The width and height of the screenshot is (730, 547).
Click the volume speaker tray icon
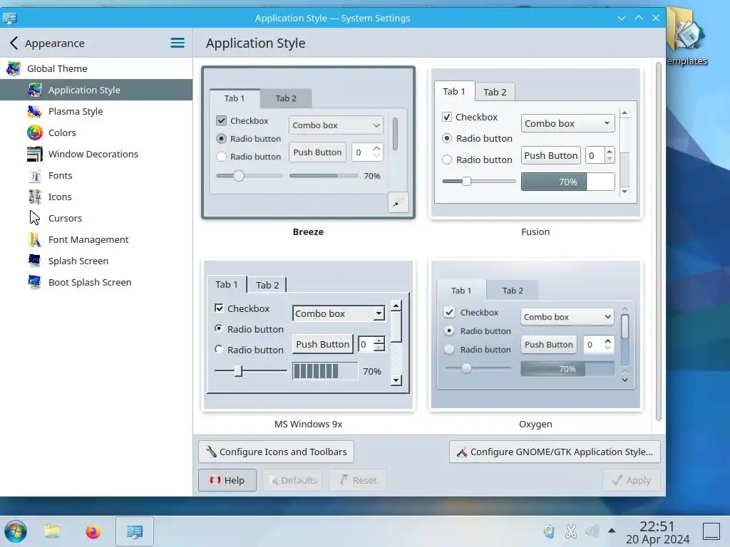592,531
